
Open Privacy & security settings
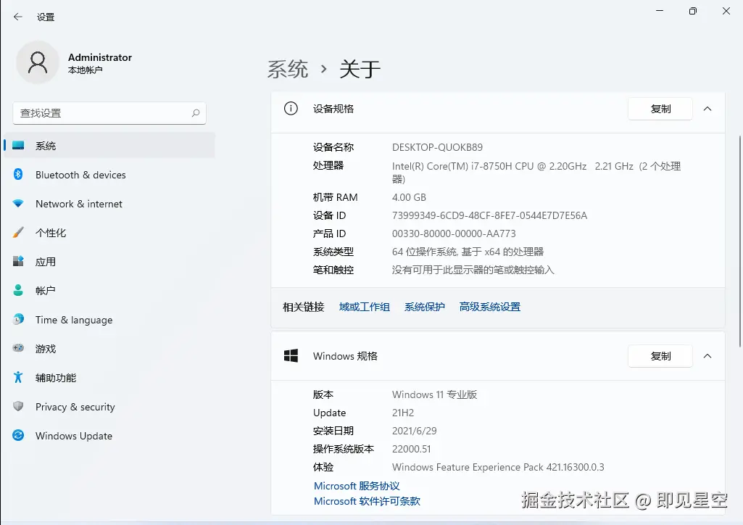tap(109, 407)
